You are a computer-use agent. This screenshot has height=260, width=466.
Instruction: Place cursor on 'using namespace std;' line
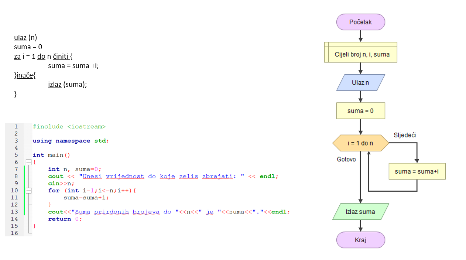click(x=71, y=141)
